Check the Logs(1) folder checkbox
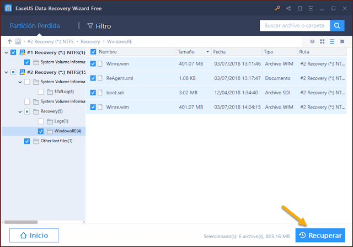Screen dimensions: 353x247 [41, 121]
